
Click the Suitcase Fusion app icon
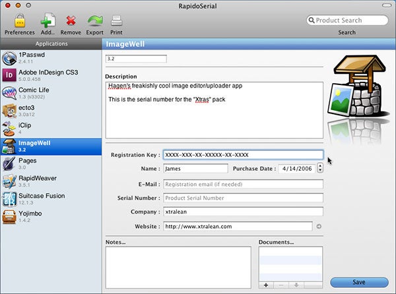(9, 199)
